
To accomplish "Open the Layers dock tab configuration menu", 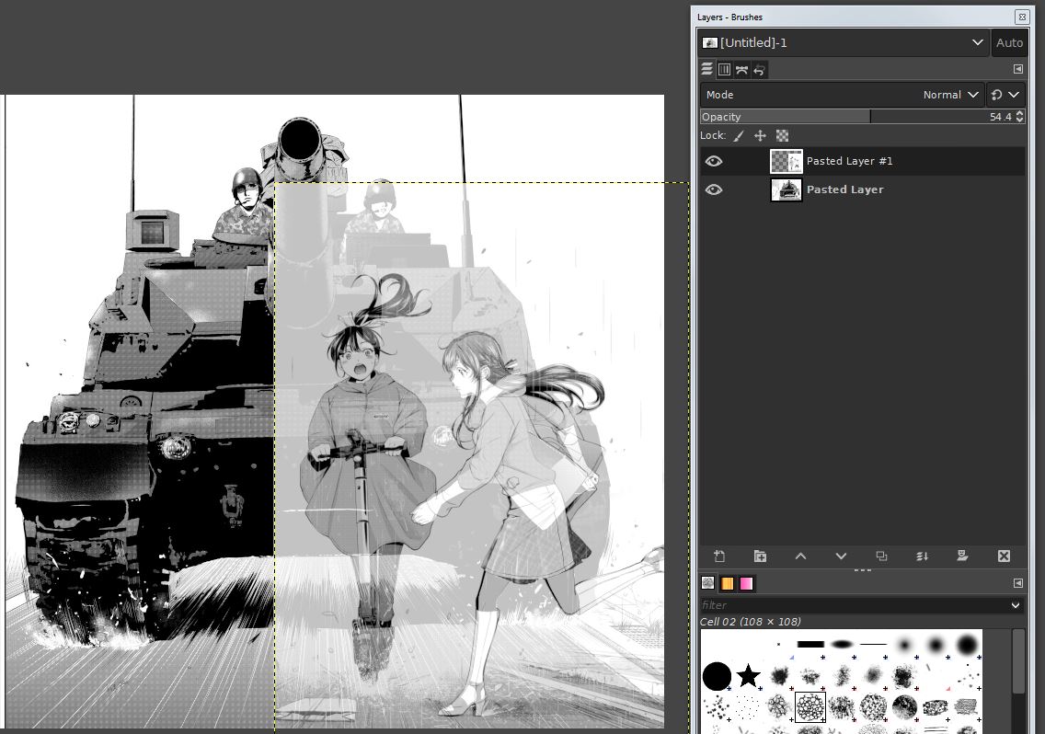I will coord(1017,69).
